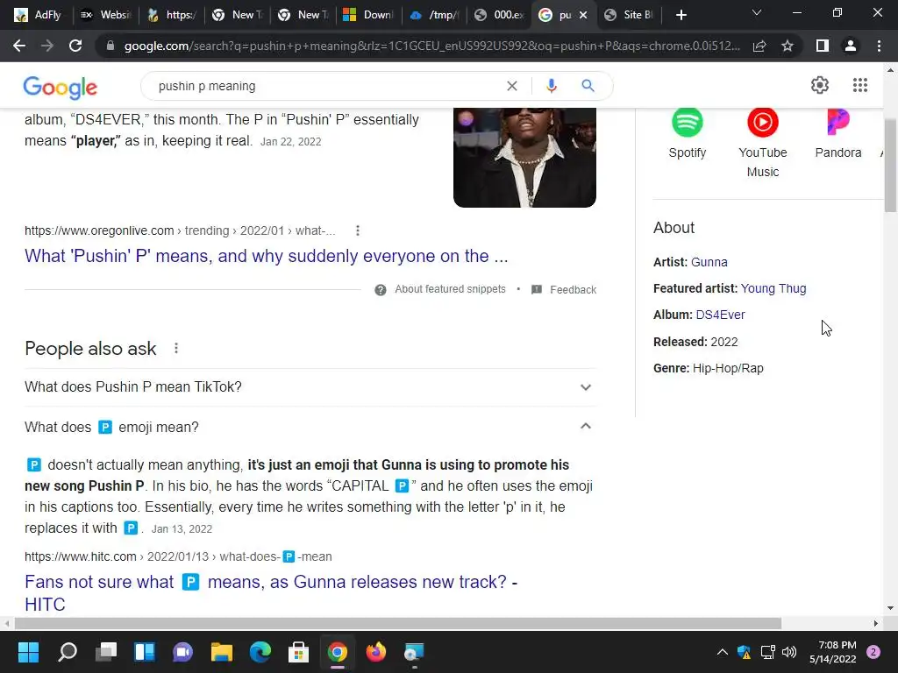
Task: Switch to Downl tab
Action: point(369,15)
